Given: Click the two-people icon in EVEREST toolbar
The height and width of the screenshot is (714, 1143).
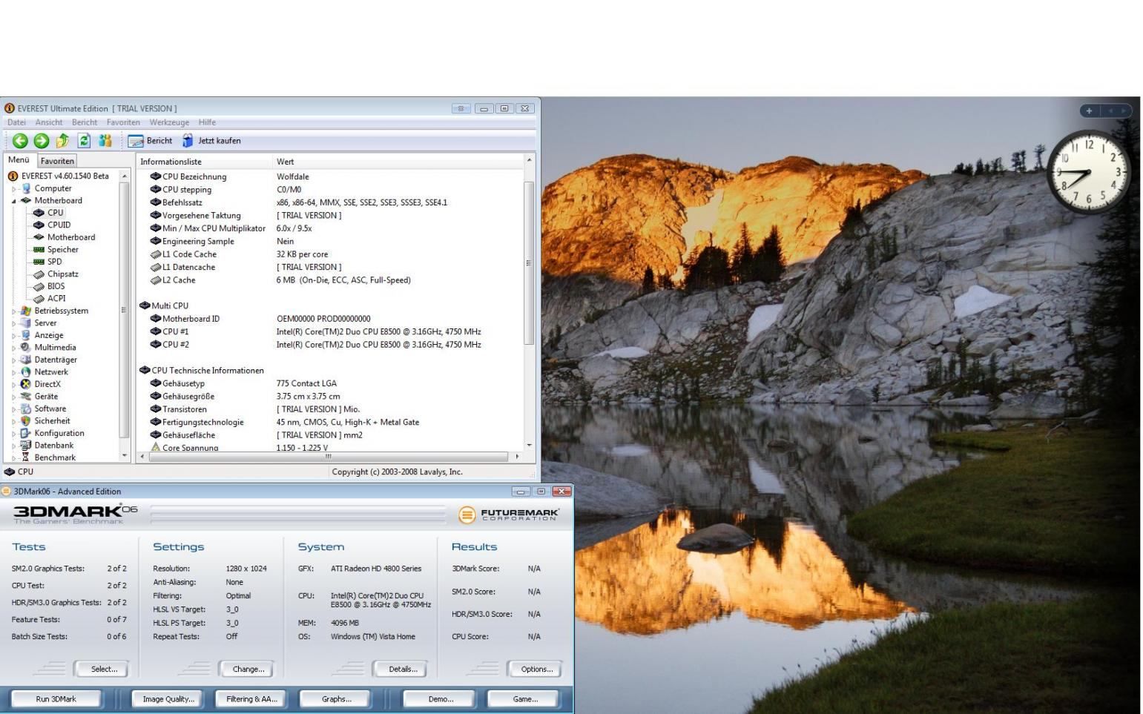Looking at the screenshot, I should [105, 141].
